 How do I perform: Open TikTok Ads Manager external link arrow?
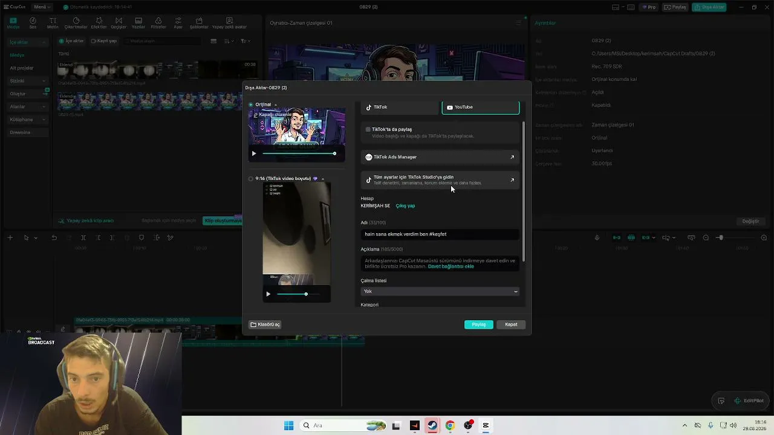[512, 157]
